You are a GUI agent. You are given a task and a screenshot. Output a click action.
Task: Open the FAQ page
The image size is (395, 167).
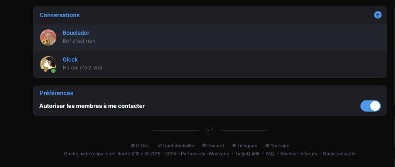click(270, 154)
